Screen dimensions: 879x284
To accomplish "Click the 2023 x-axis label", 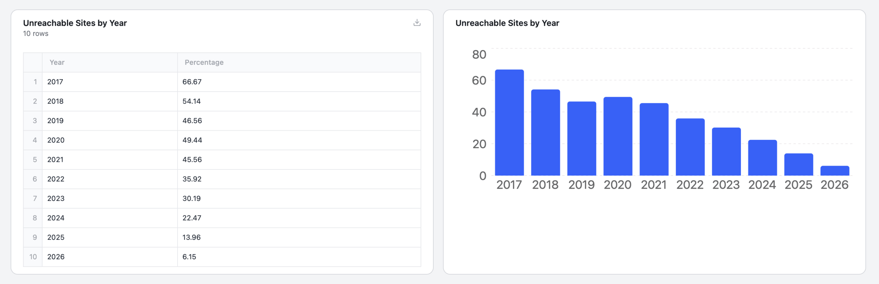I will (726, 185).
